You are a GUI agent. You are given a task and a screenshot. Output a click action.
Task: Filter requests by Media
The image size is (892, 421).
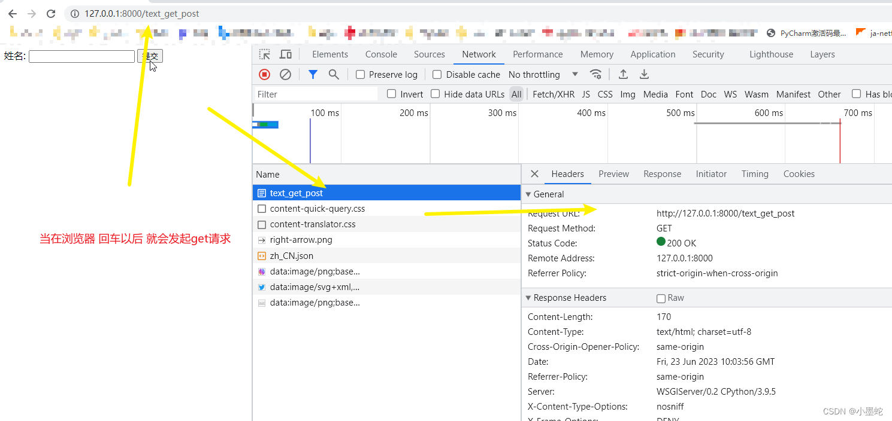pyautogui.click(x=655, y=94)
